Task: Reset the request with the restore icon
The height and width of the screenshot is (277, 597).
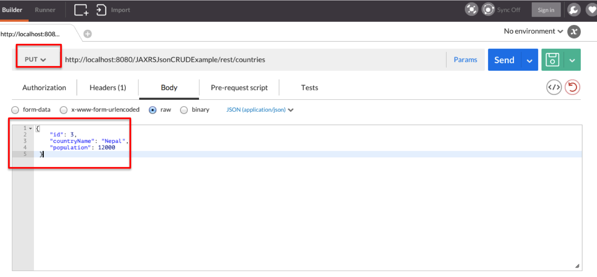Action: click(x=572, y=87)
